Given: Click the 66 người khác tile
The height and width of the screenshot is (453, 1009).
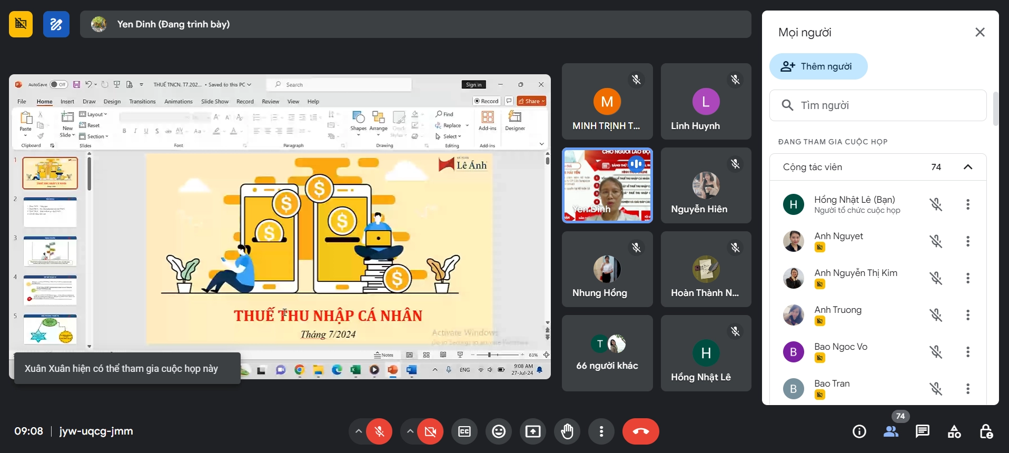Looking at the screenshot, I should coord(607,353).
